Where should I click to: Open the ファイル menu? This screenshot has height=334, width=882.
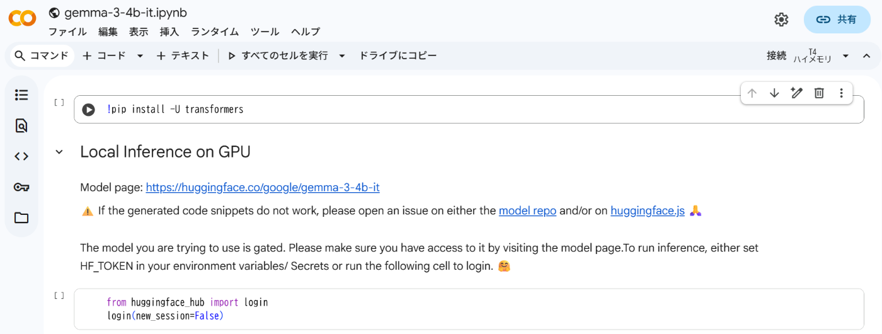[67, 32]
